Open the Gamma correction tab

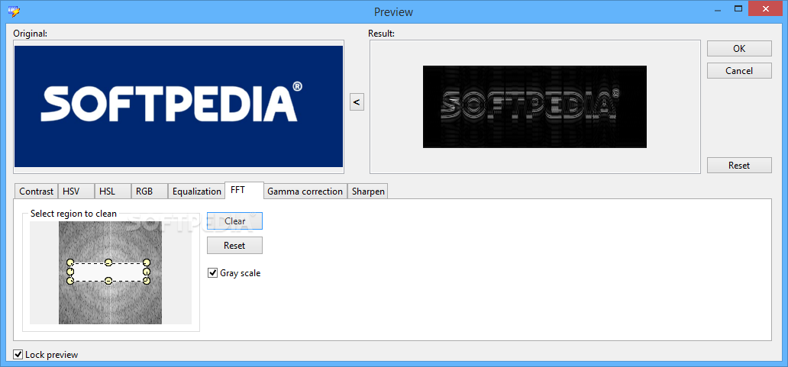tap(305, 192)
